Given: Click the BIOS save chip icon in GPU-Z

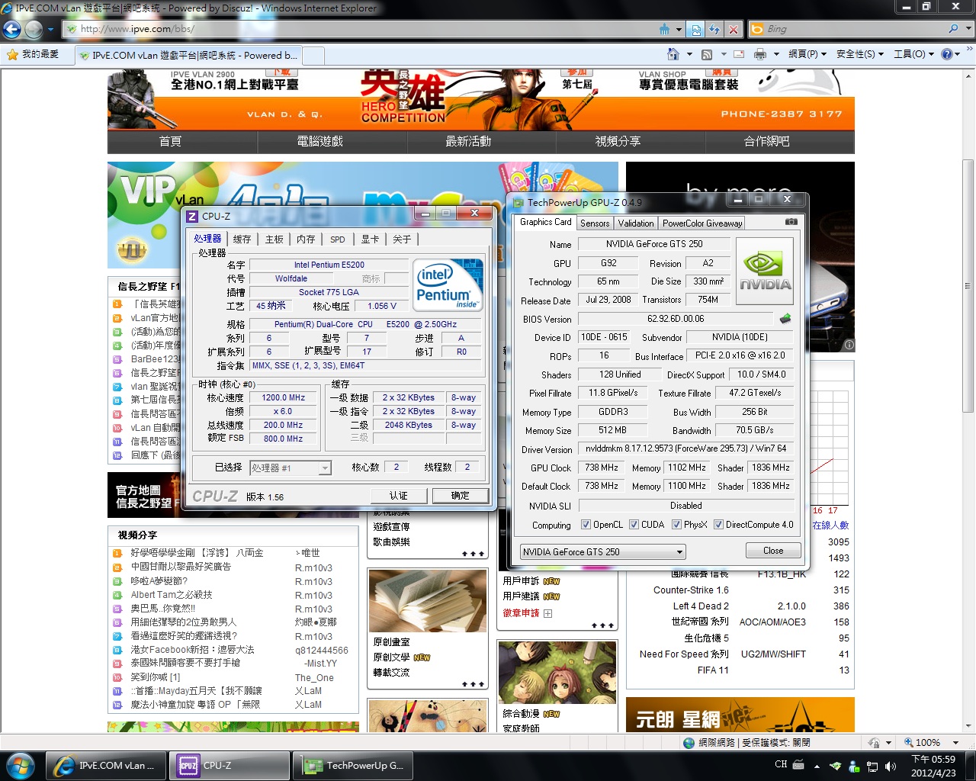Looking at the screenshot, I should (785, 319).
